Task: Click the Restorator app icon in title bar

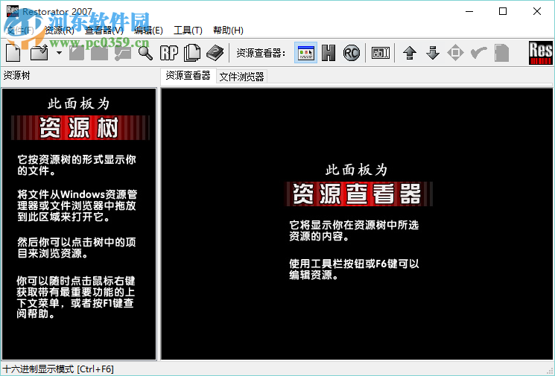Action: [x=13, y=11]
